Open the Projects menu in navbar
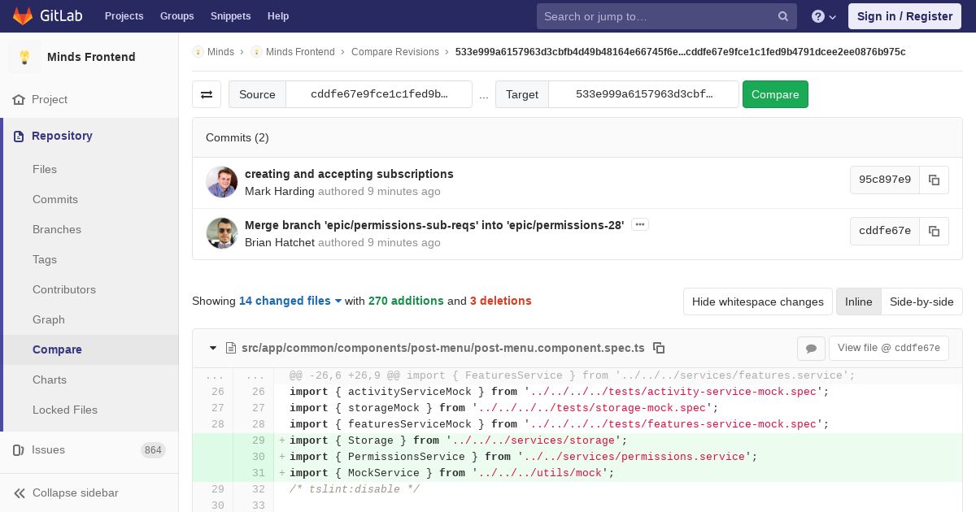 124,16
